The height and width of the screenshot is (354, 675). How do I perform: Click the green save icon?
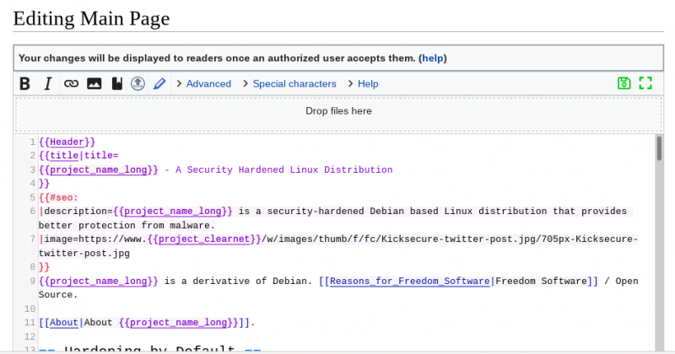624,83
